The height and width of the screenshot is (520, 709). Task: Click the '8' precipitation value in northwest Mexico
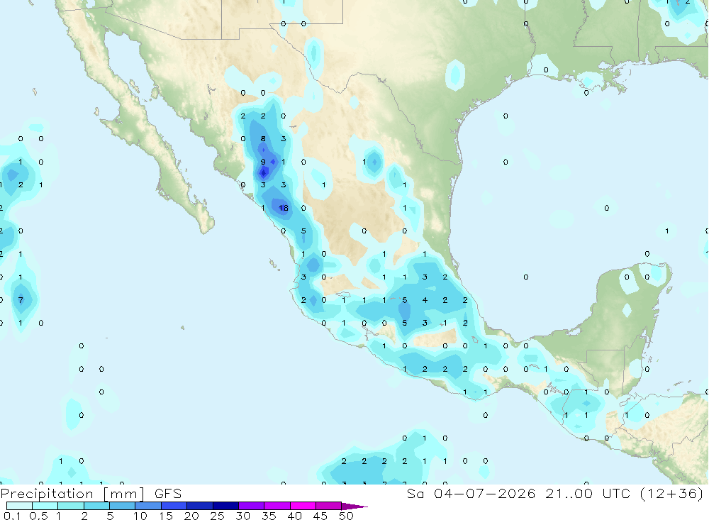click(263, 139)
